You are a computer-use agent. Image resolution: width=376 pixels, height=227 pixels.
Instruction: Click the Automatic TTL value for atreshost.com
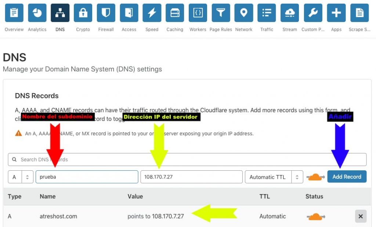point(273,216)
